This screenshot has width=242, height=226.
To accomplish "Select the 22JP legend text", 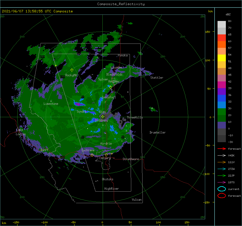I will (231, 175).
